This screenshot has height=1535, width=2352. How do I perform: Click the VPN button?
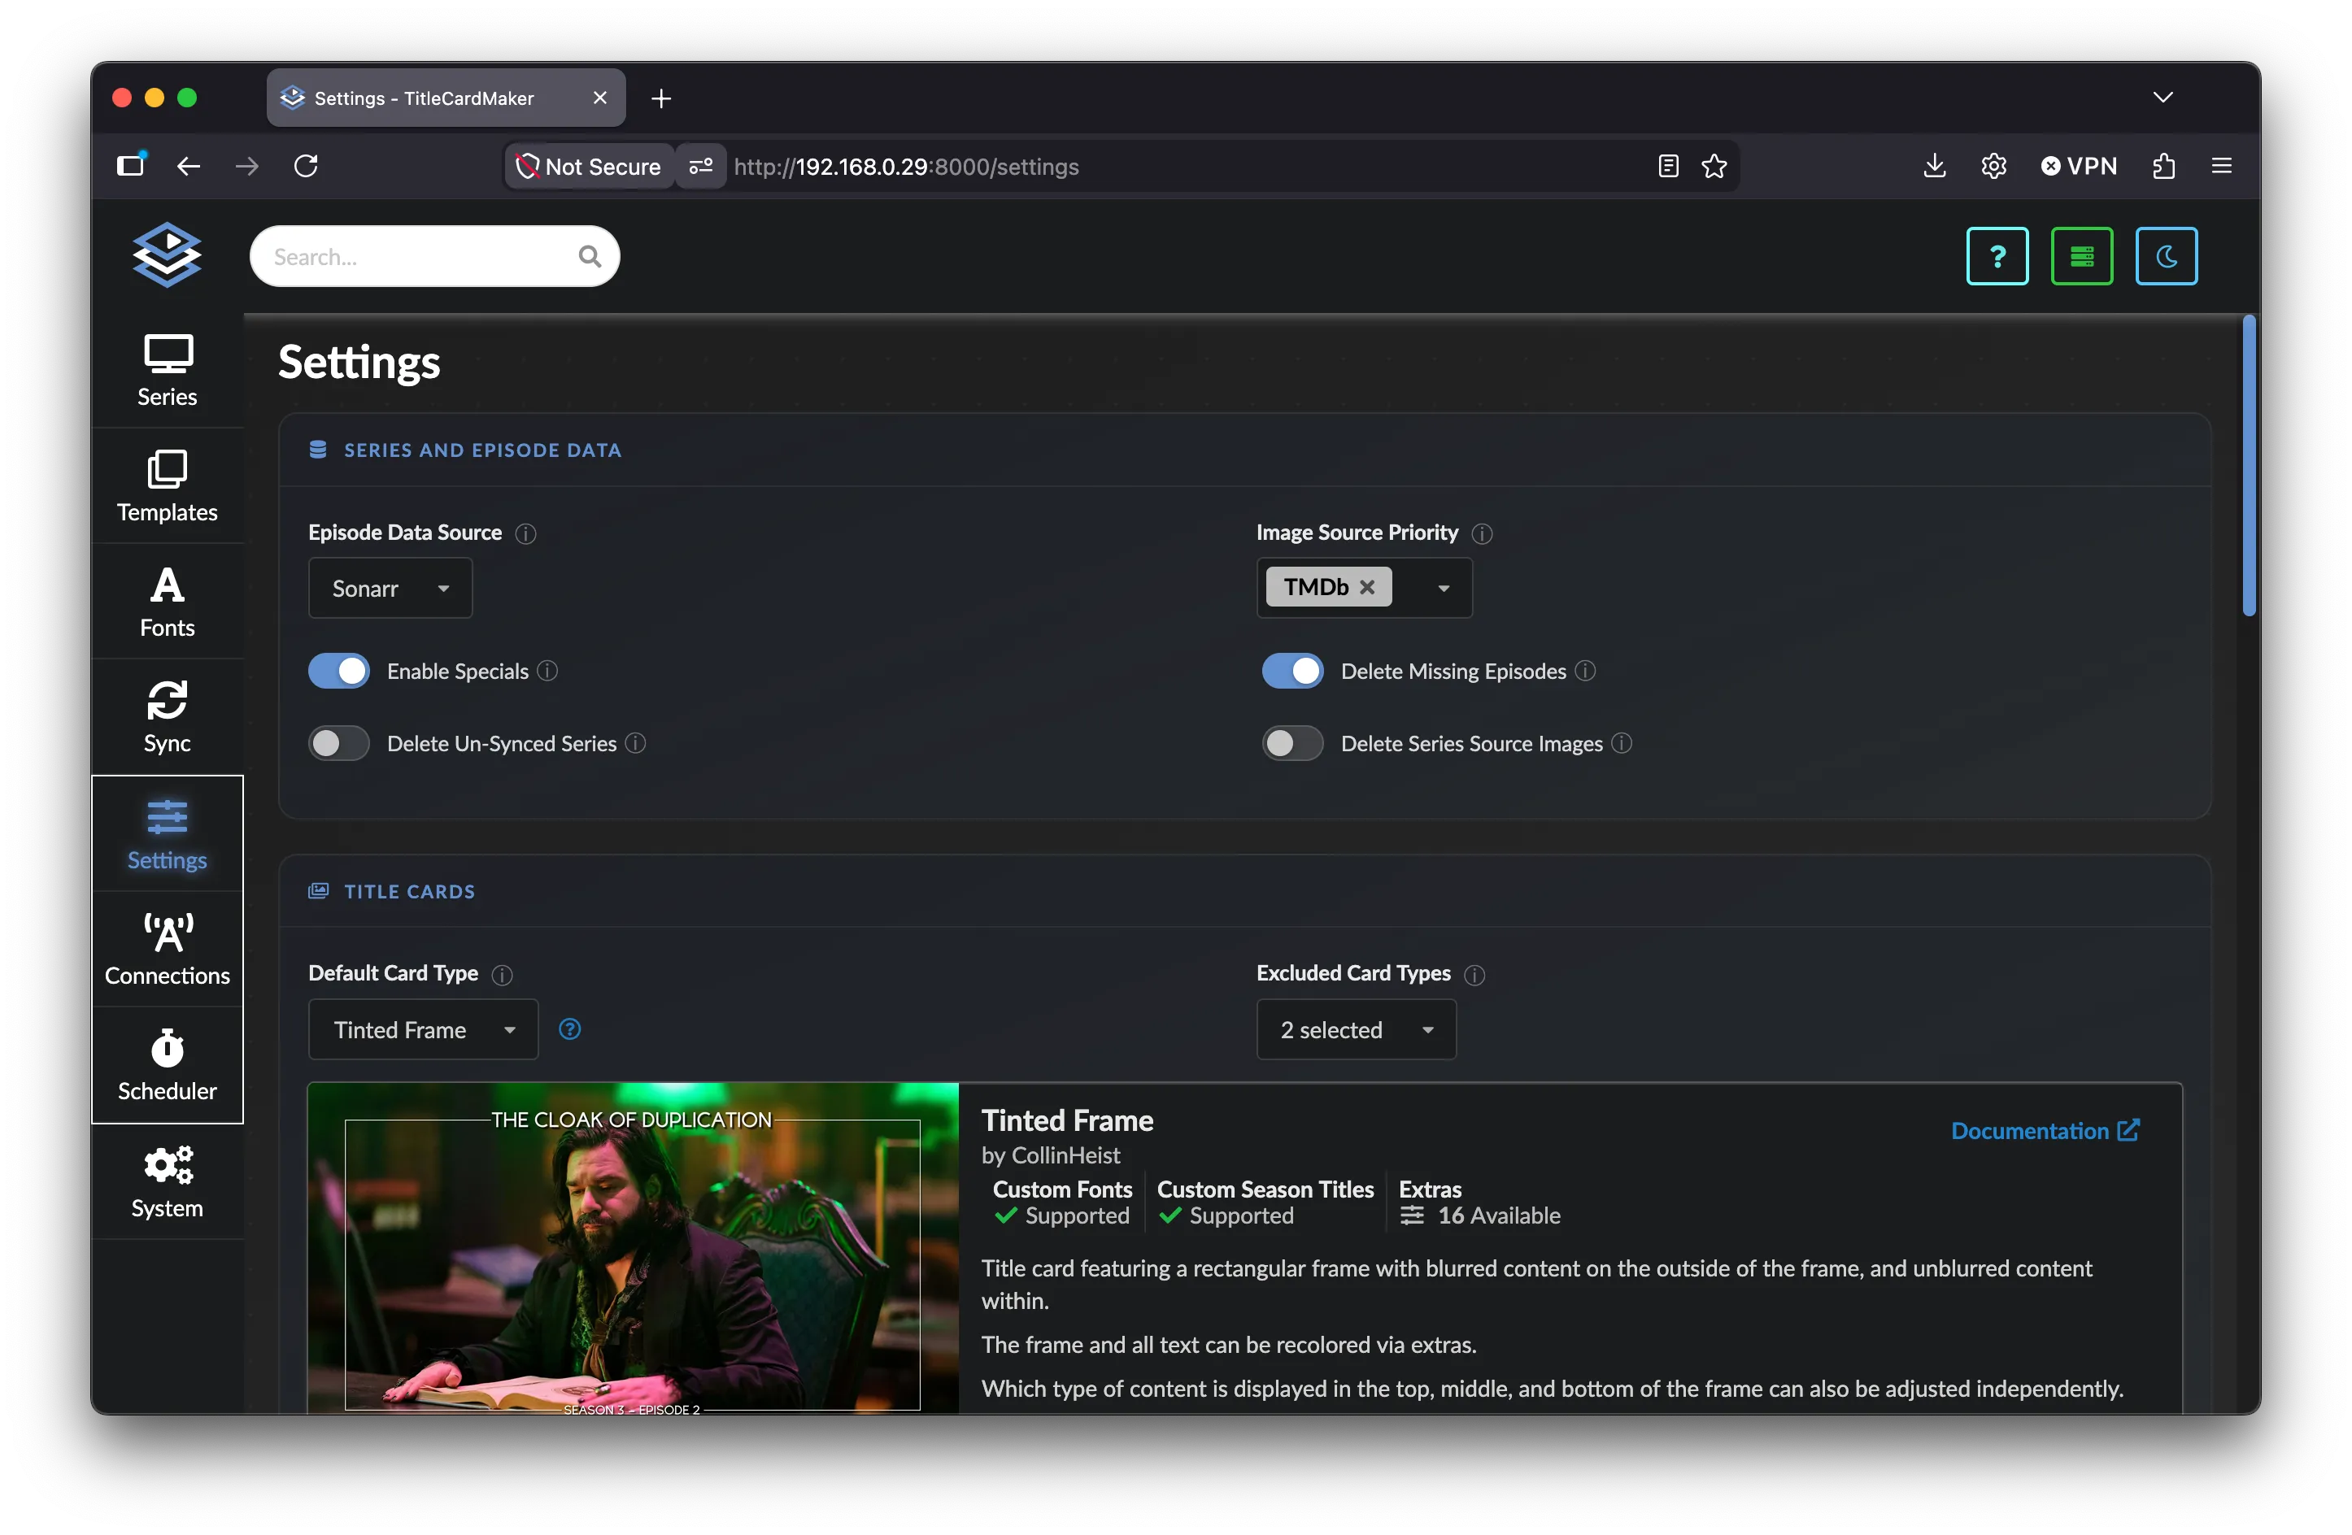tap(2080, 166)
